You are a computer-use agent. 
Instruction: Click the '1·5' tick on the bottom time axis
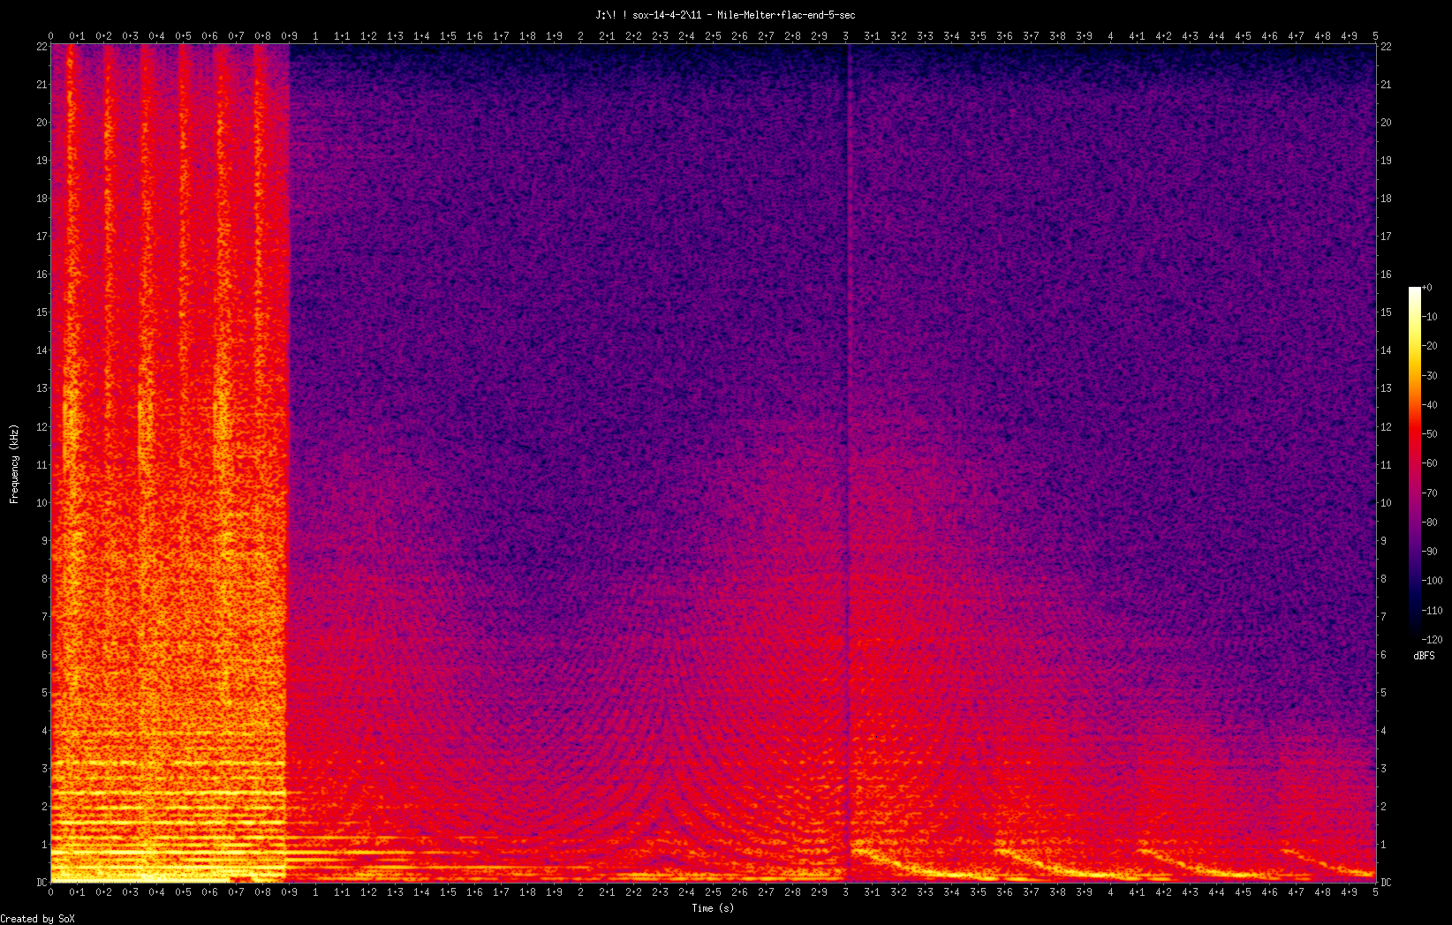(x=448, y=892)
